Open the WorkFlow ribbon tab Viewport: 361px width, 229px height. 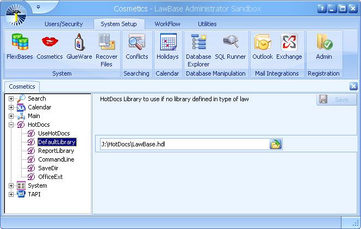[167, 24]
